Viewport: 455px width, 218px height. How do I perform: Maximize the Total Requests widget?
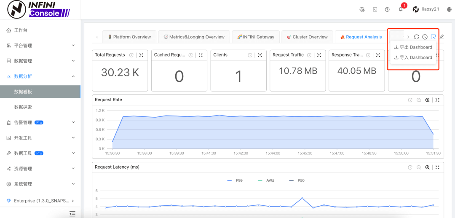[141, 55]
